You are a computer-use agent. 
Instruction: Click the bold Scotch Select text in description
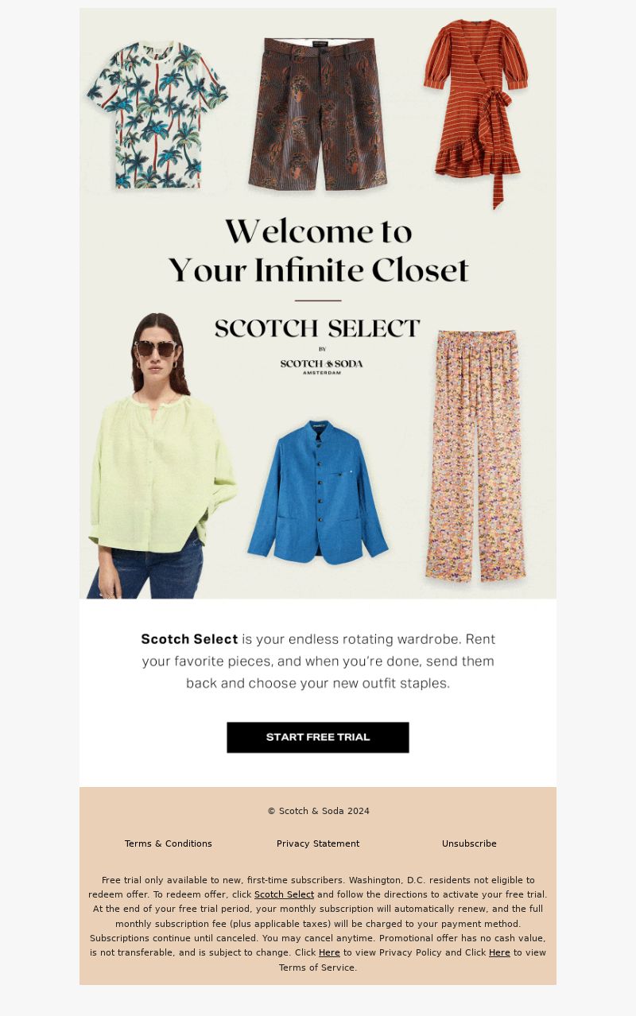coord(189,639)
